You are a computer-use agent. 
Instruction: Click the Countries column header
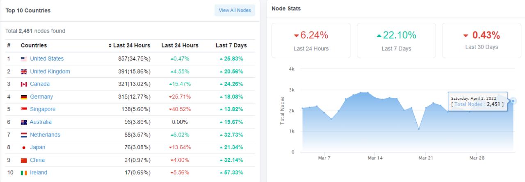click(x=34, y=45)
